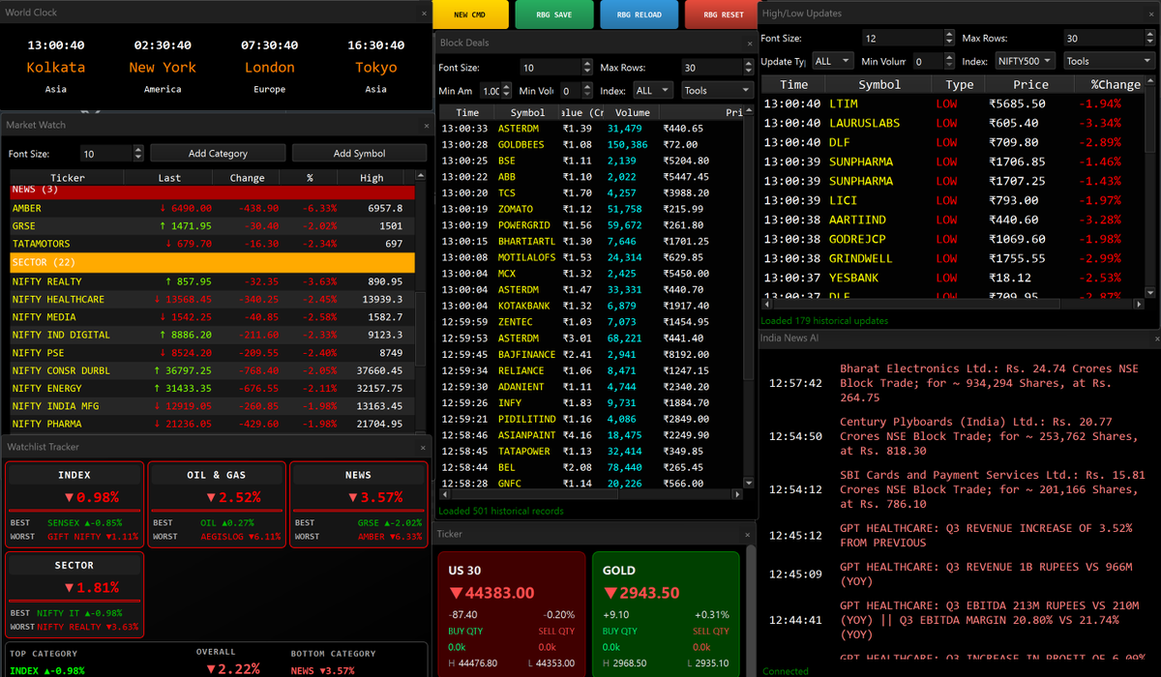Click Add Symbol in Market Watch
This screenshot has height=677, width=1161.
click(x=360, y=153)
